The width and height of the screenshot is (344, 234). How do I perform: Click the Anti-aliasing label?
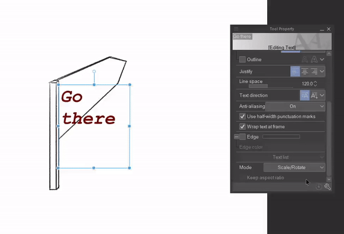click(x=252, y=106)
